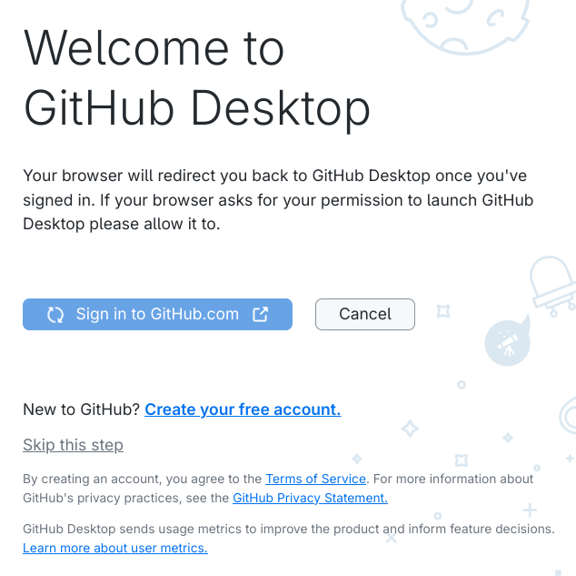Choose Skip this step
Viewport: 576px width, 576px height.
pyautogui.click(x=73, y=445)
